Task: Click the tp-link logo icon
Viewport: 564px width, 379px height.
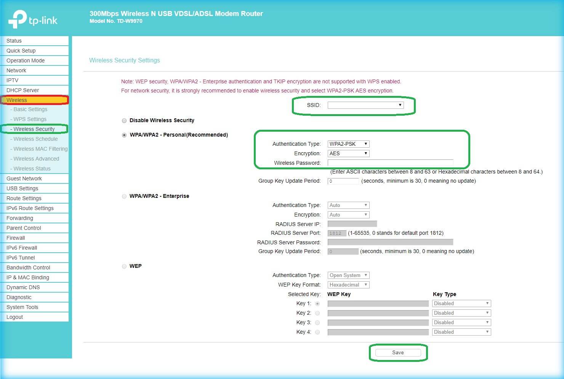Action: pyautogui.click(x=18, y=19)
